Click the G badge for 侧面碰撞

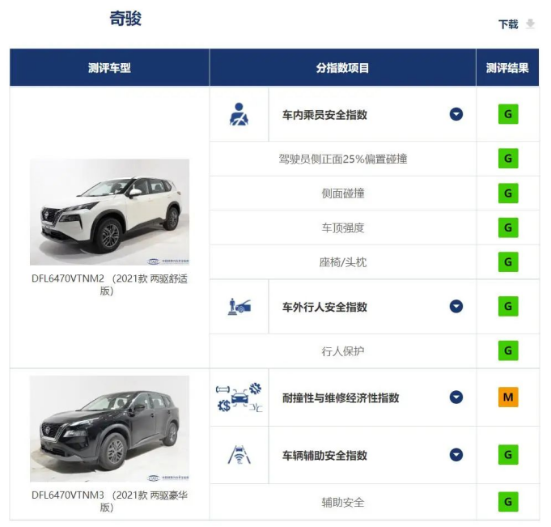pos(508,193)
